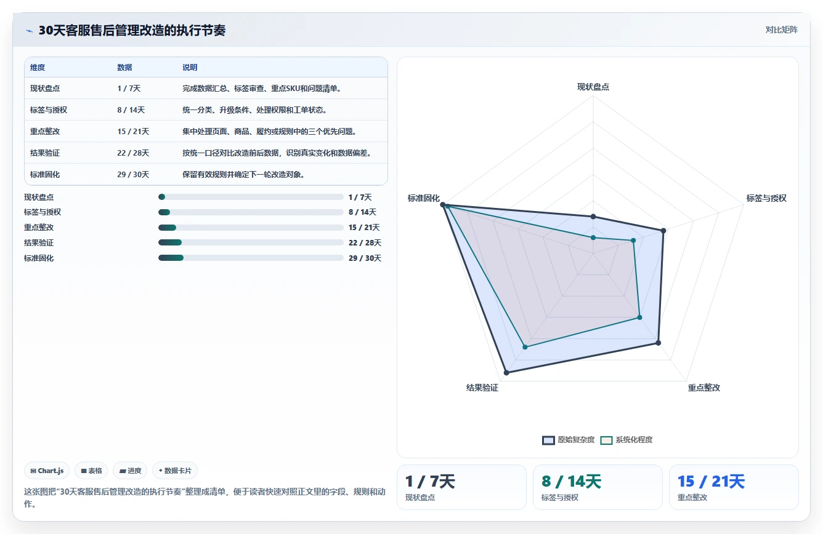Viewport: 823px width, 534px height.
Task: Select the Chart.js tag chip
Action: coord(47,471)
